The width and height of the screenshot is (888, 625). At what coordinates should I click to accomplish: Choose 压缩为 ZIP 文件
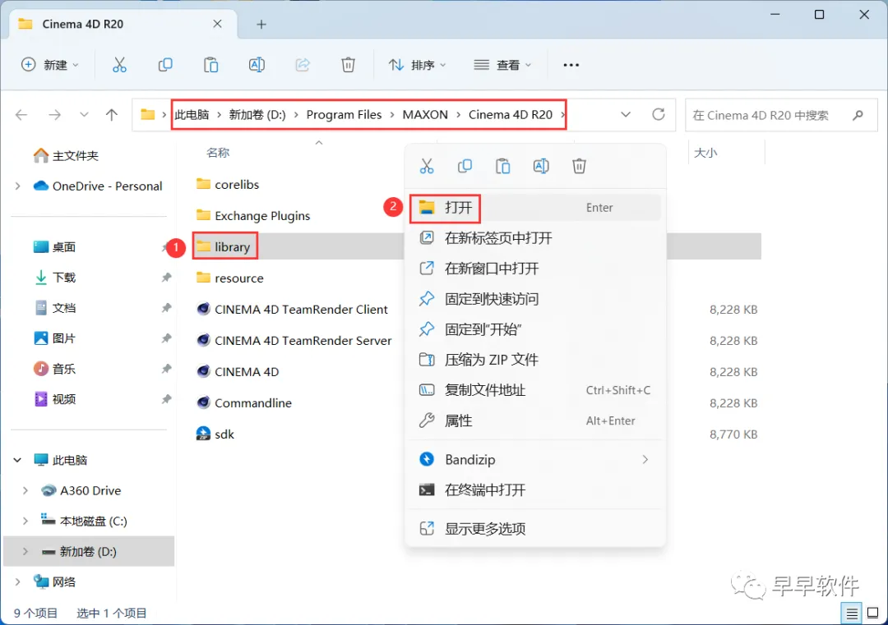pyautogui.click(x=534, y=360)
